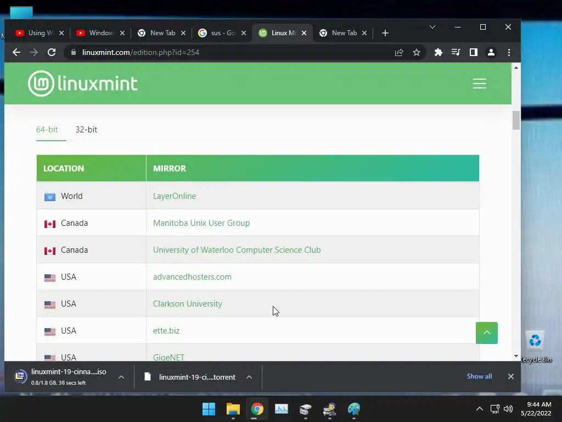View site information via the lock icon
Viewport: 562px width, 422px height.
coord(74,52)
